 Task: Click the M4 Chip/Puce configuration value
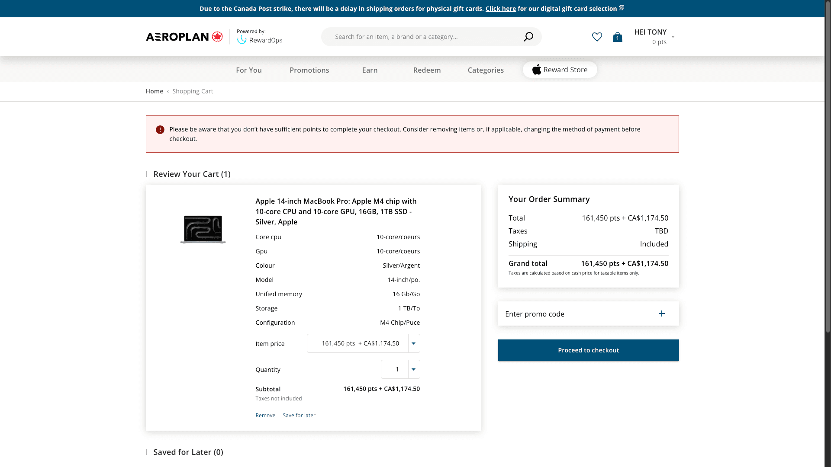(400, 323)
